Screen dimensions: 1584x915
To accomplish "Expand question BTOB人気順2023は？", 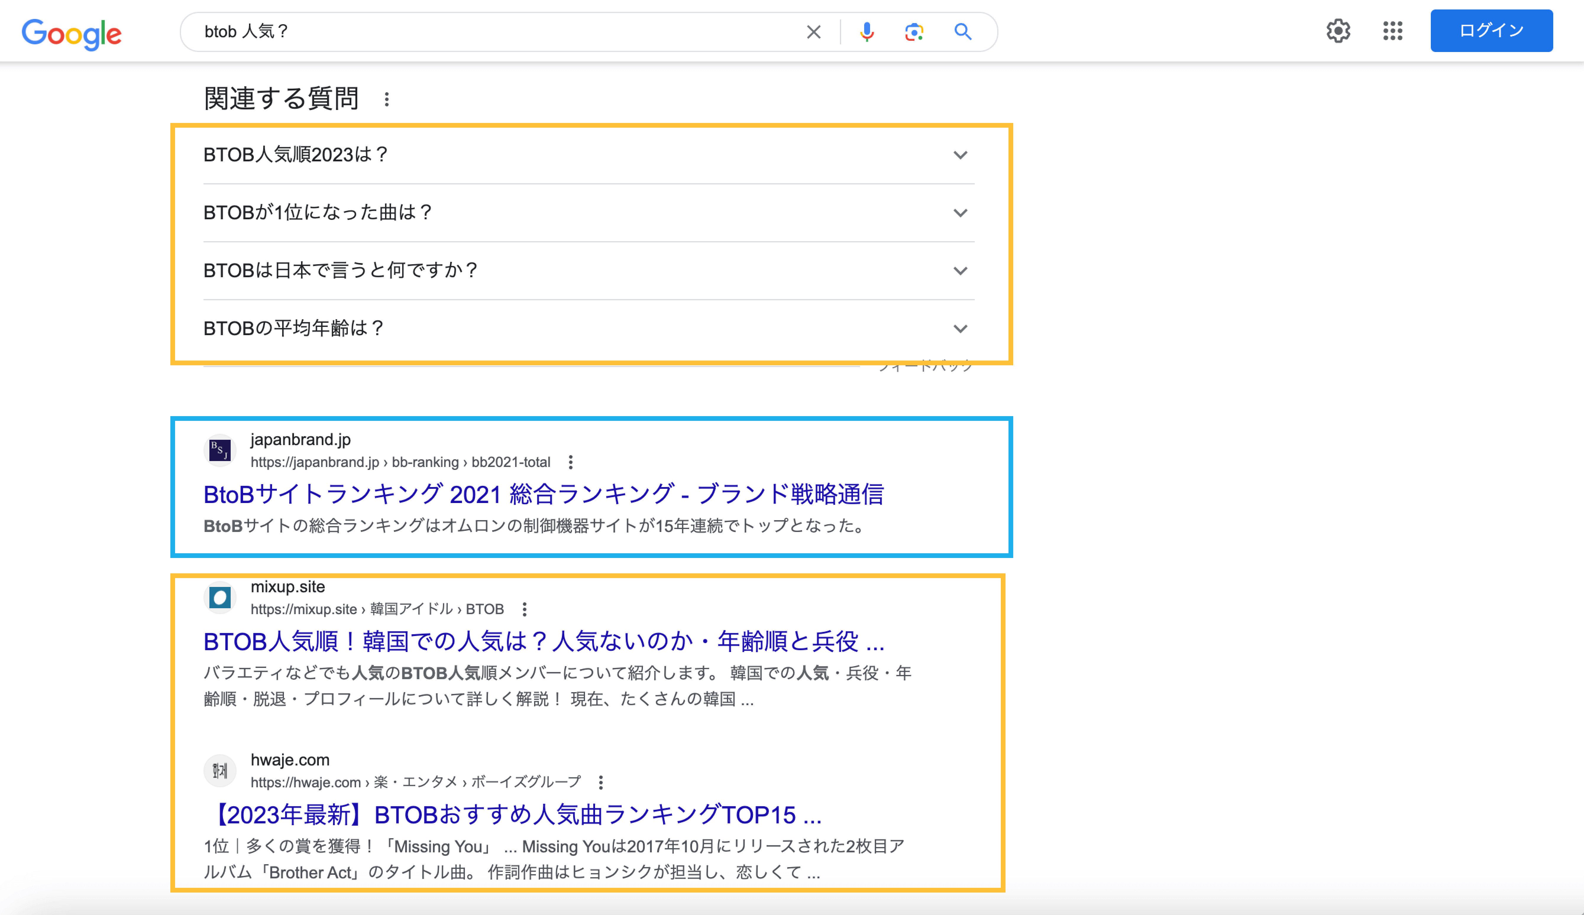I will coord(588,155).
